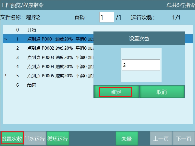Select row 6 结束 instruction
The image size is (195, 146).
32,85
